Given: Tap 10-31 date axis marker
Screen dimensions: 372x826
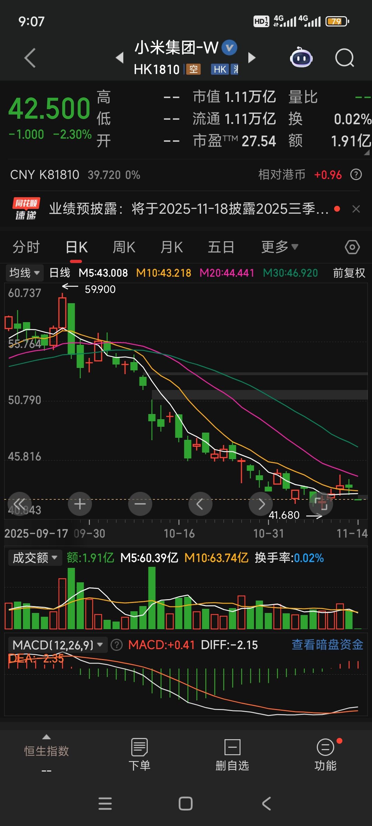Looking at the screenshot, I should (x=269, y=534).
